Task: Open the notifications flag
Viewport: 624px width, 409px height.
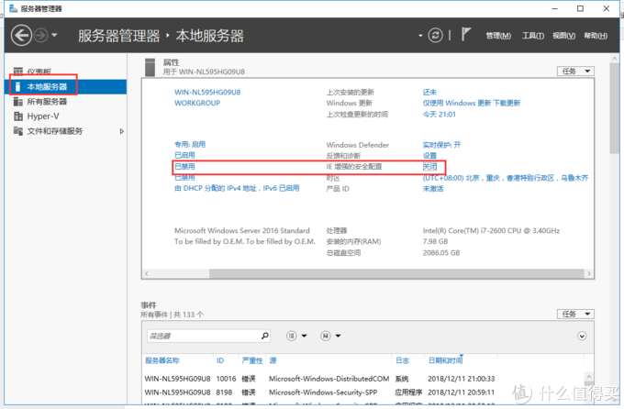Action: [x=465, y=34]
